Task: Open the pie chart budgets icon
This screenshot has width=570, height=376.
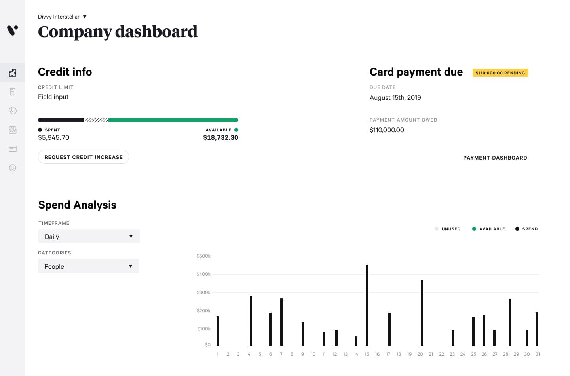Action: coord(13,111)
